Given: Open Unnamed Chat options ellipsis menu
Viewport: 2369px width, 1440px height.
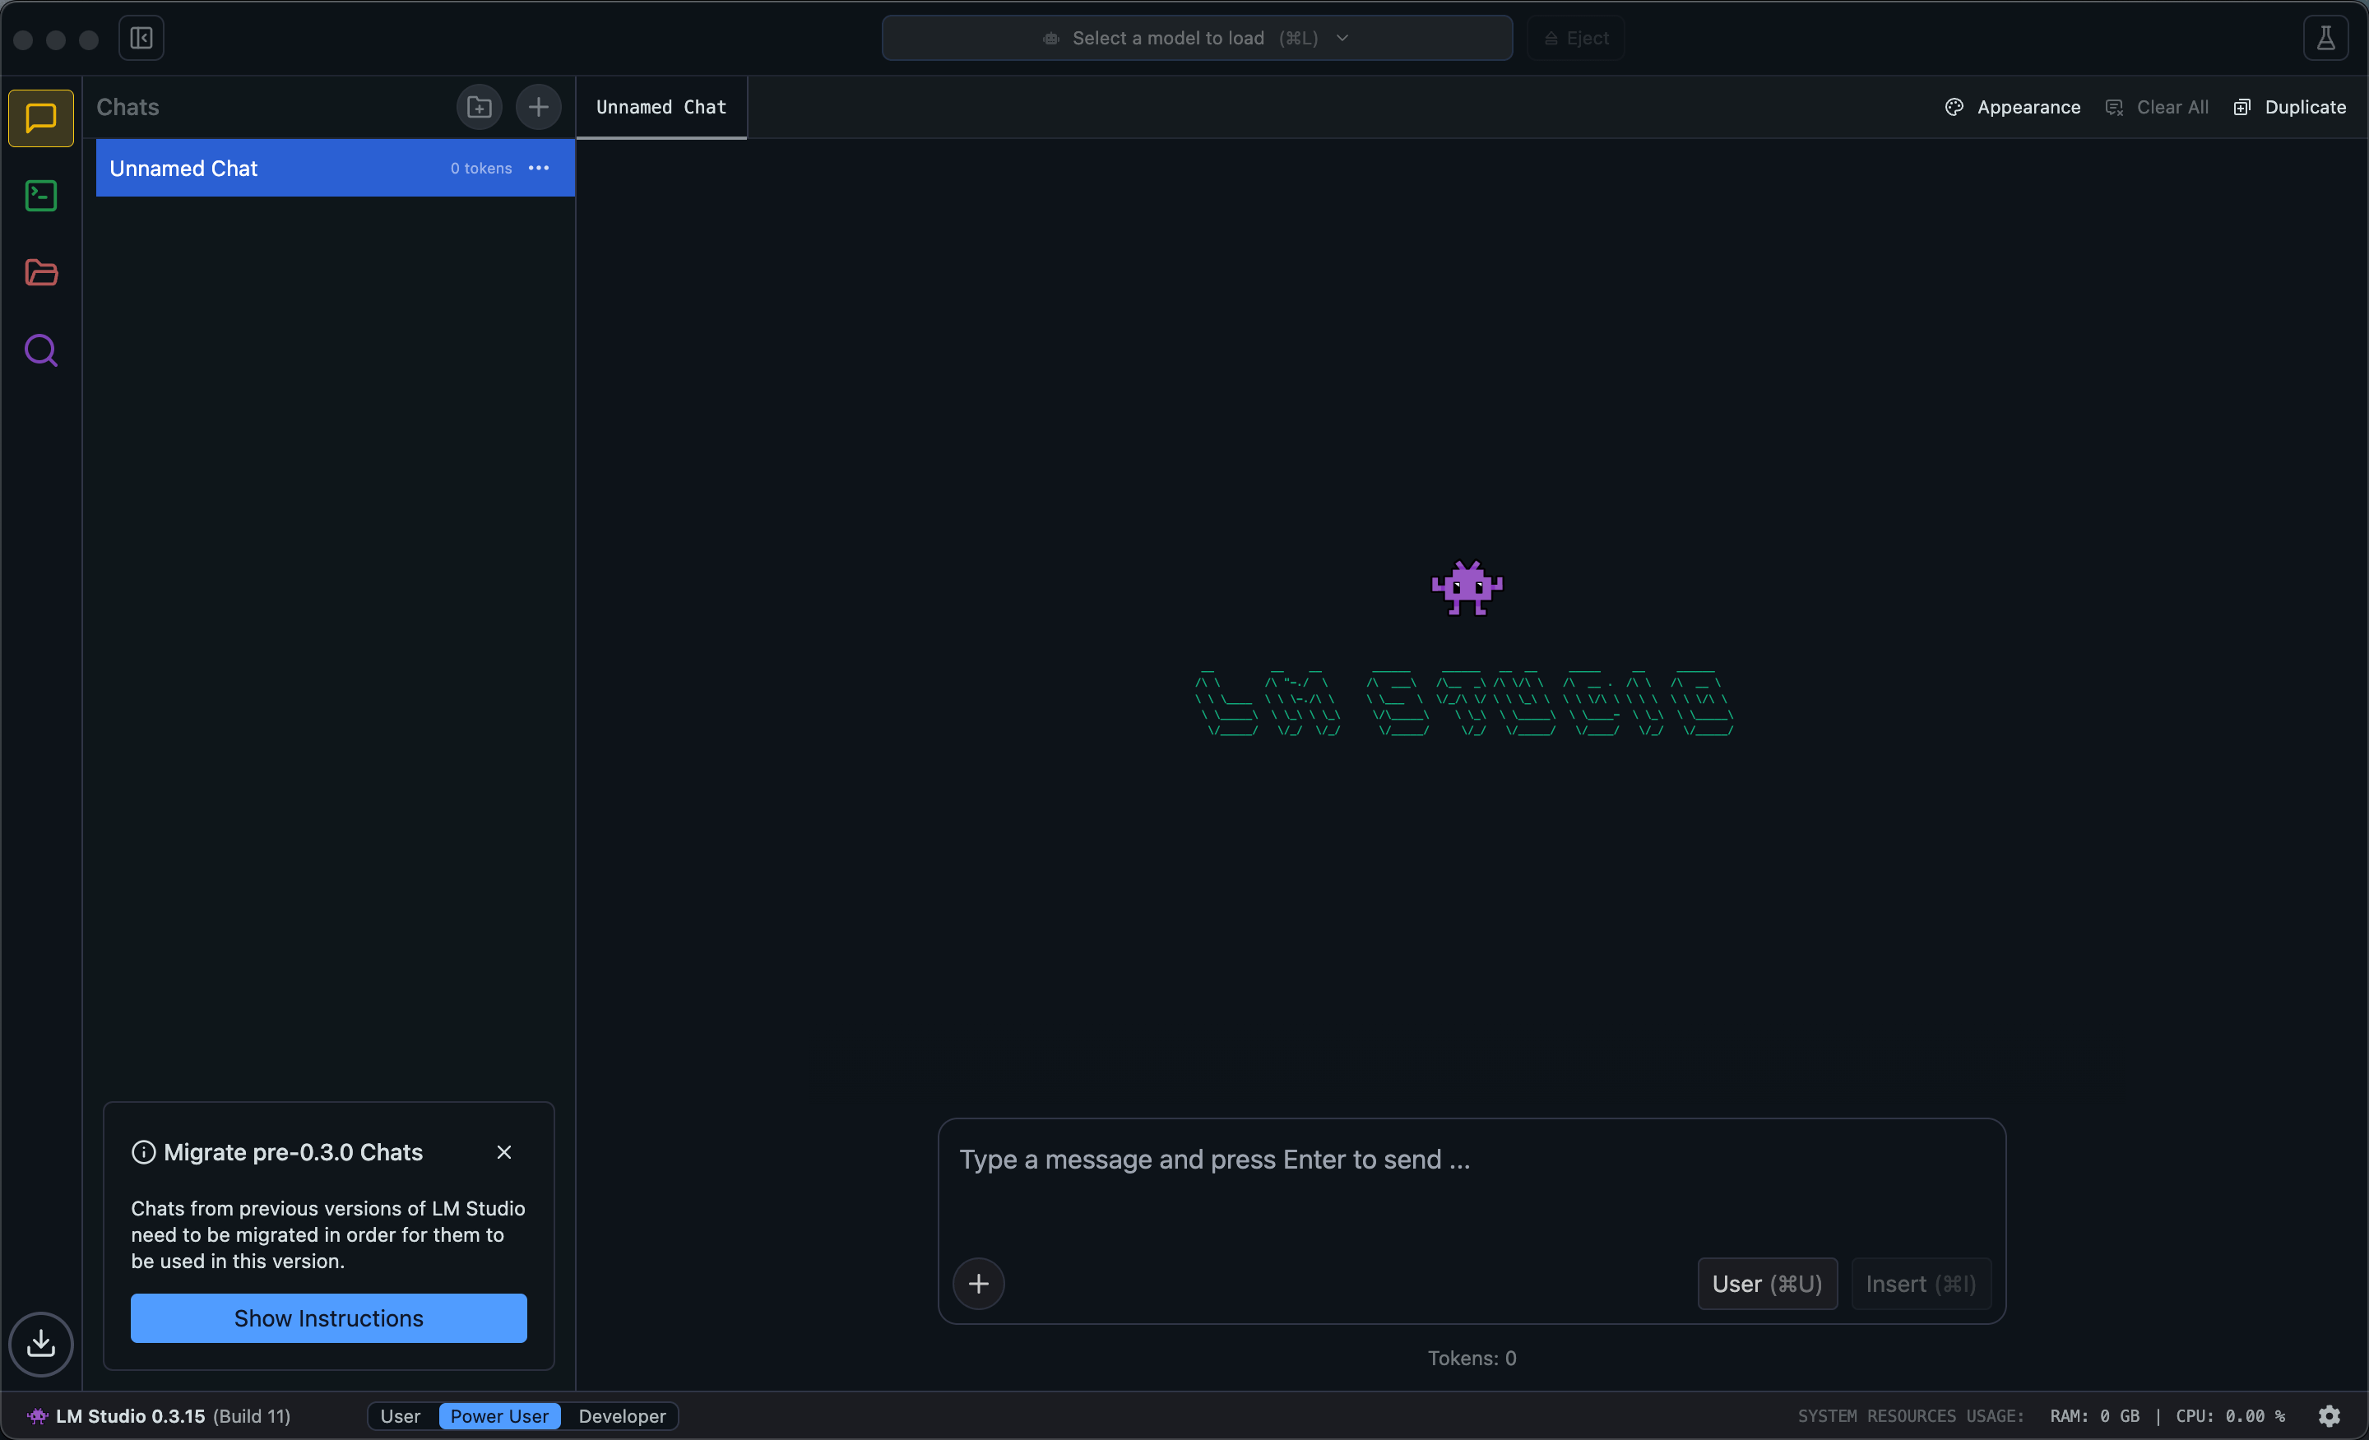Looking at the screenshot, I should click(539, 169).
